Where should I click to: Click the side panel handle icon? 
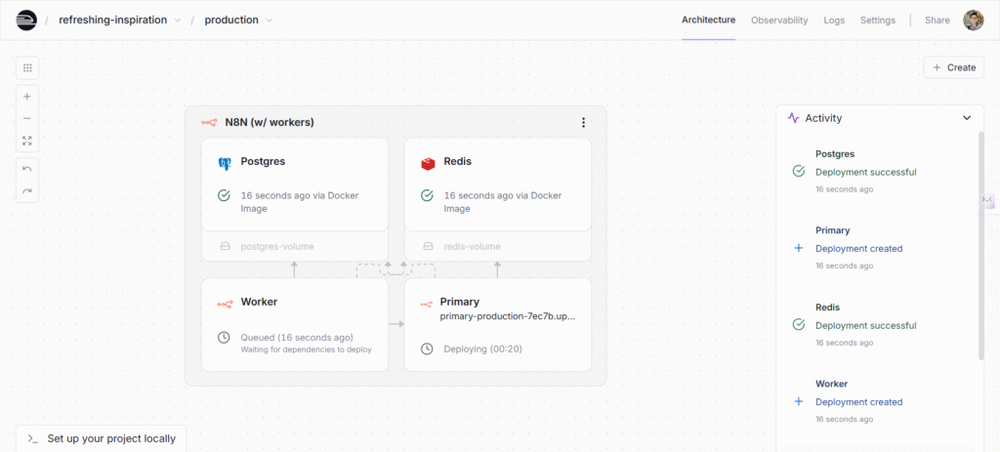point(987,201)
